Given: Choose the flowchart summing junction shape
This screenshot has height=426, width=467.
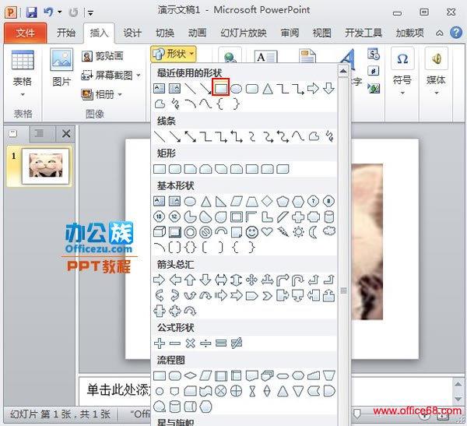Looking at the screenshot, I should (221, 391).
